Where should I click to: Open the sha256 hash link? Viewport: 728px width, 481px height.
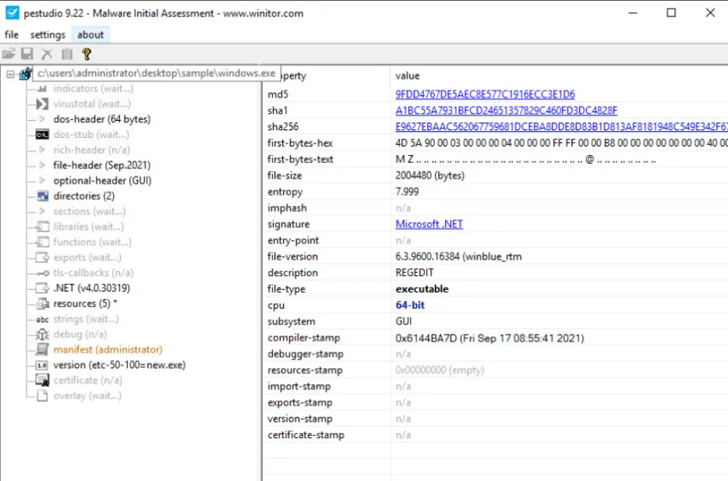coord(561,127)
